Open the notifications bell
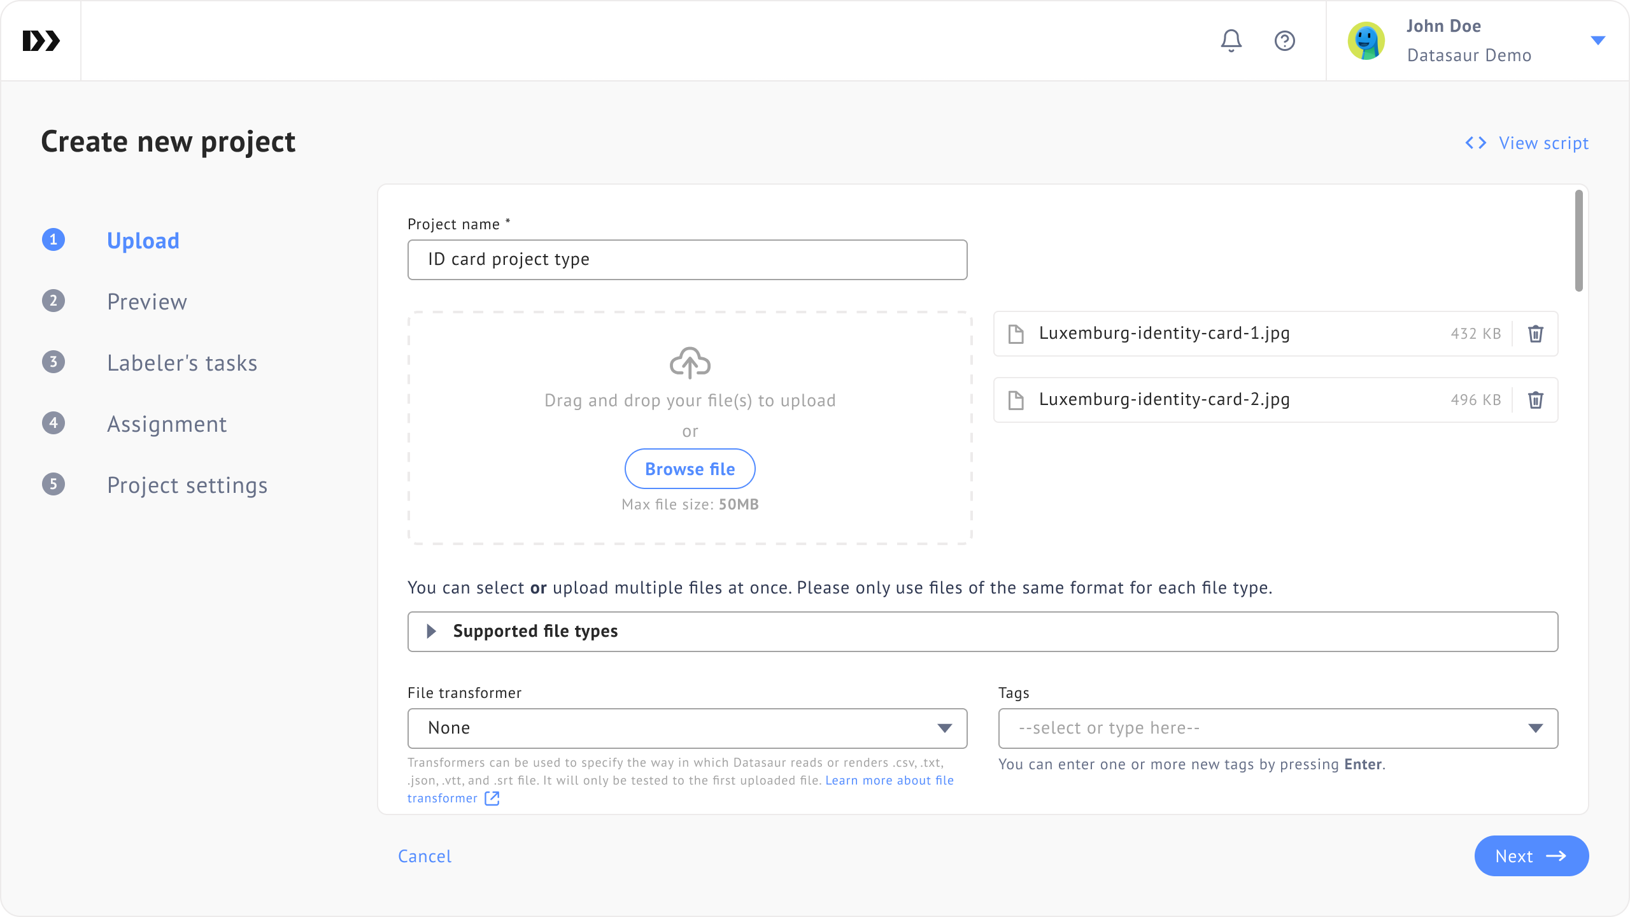The width and height of the screenshot is (1630, 917). 1231,41
